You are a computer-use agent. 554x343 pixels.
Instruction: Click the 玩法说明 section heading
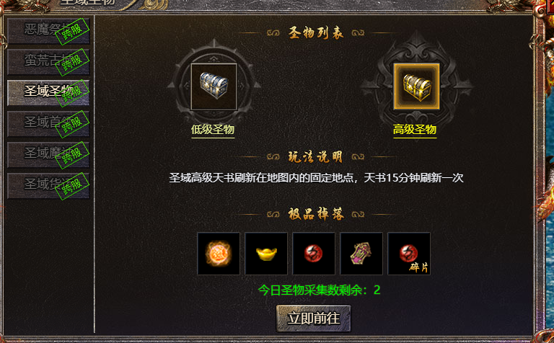click(315, 156)
